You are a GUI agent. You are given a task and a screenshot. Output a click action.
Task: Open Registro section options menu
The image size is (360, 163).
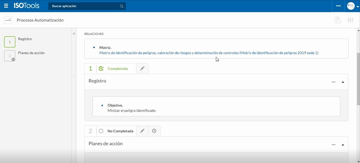tap(333, 82)
